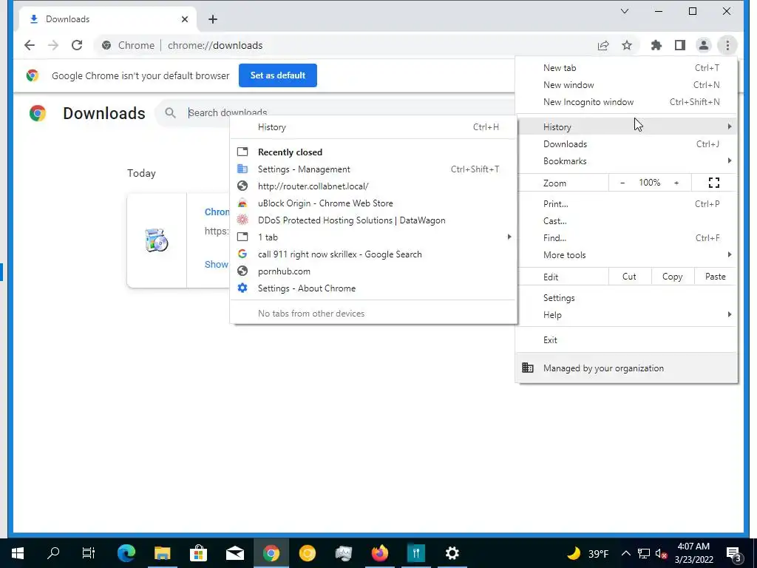Image resolution: width=757 pixels, height=568 pixels.
Task: Reopen call 911 right now skrillex search
Action: click(373, 254)
